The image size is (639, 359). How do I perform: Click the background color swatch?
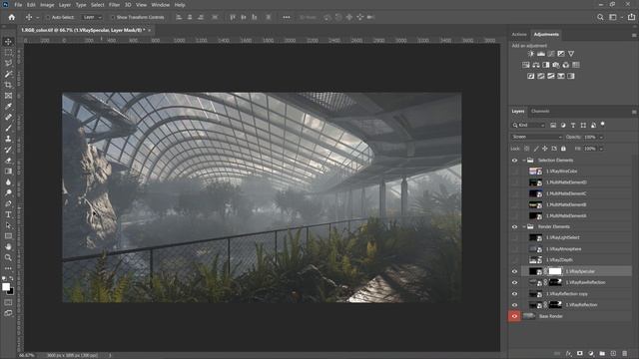11,292
